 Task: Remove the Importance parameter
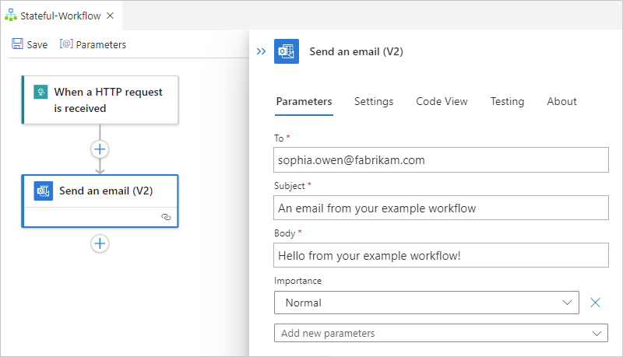[596, 303]
